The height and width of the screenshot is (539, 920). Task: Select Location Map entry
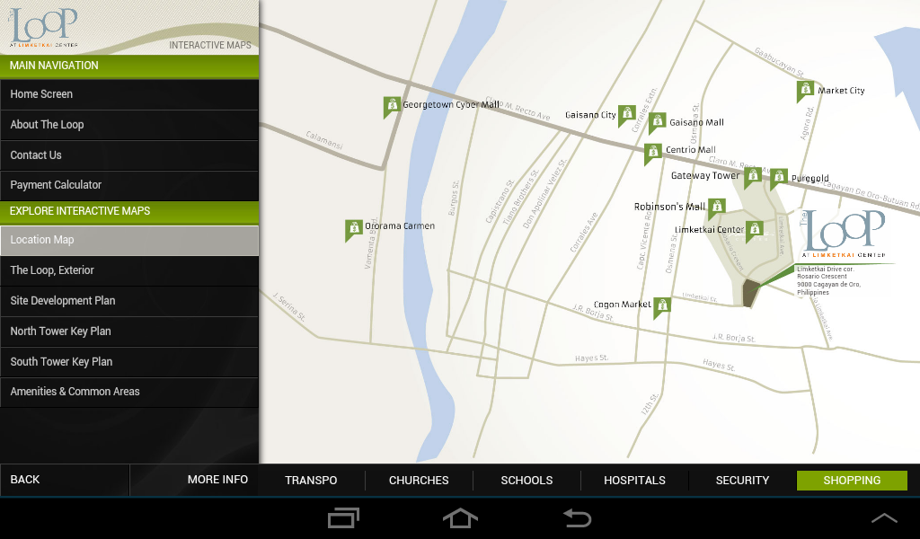pyautogui.click(x=129, y=241)
